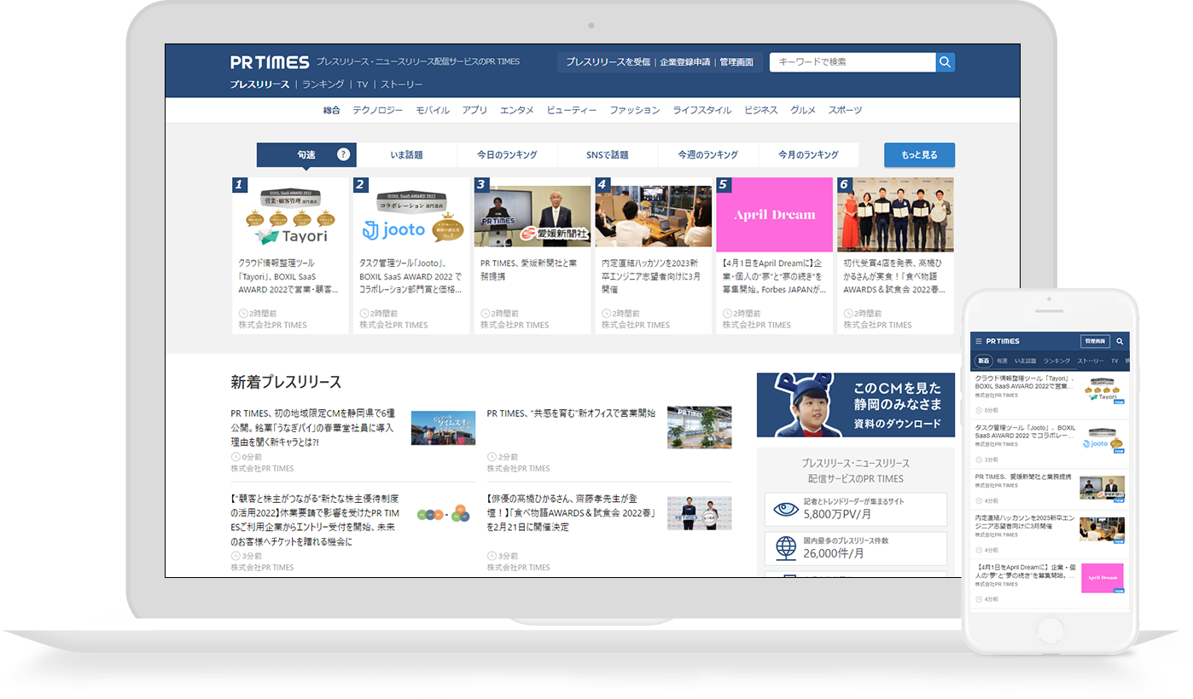
Task: Open the 初代受賞4店を発表 headline in card 6
Action: (x=894, y=277)
